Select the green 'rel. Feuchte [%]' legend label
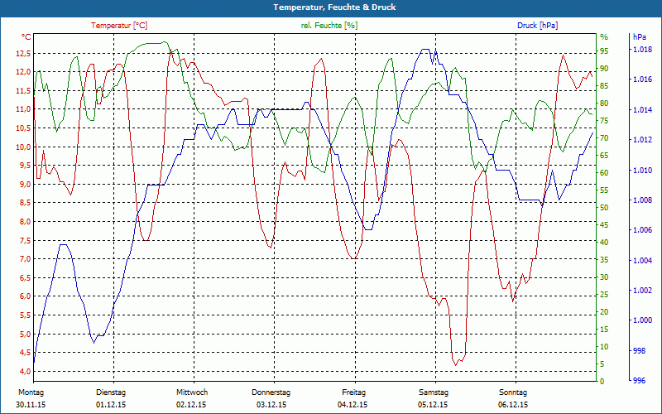This screenshot has height=414, width=662. click(329, 26)
